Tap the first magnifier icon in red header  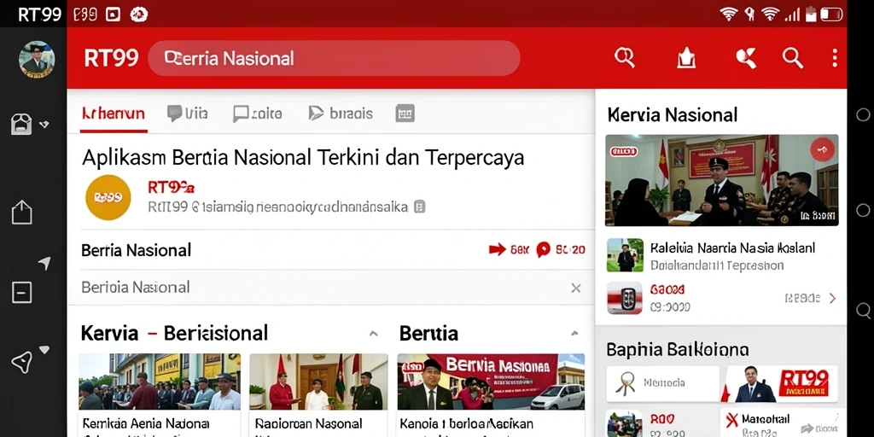click(624, 57)
